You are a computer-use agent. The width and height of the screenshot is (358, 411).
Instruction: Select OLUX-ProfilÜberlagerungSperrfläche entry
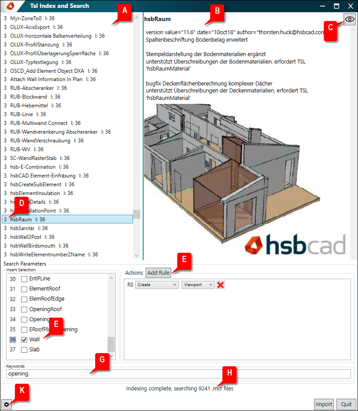point(67,53)
